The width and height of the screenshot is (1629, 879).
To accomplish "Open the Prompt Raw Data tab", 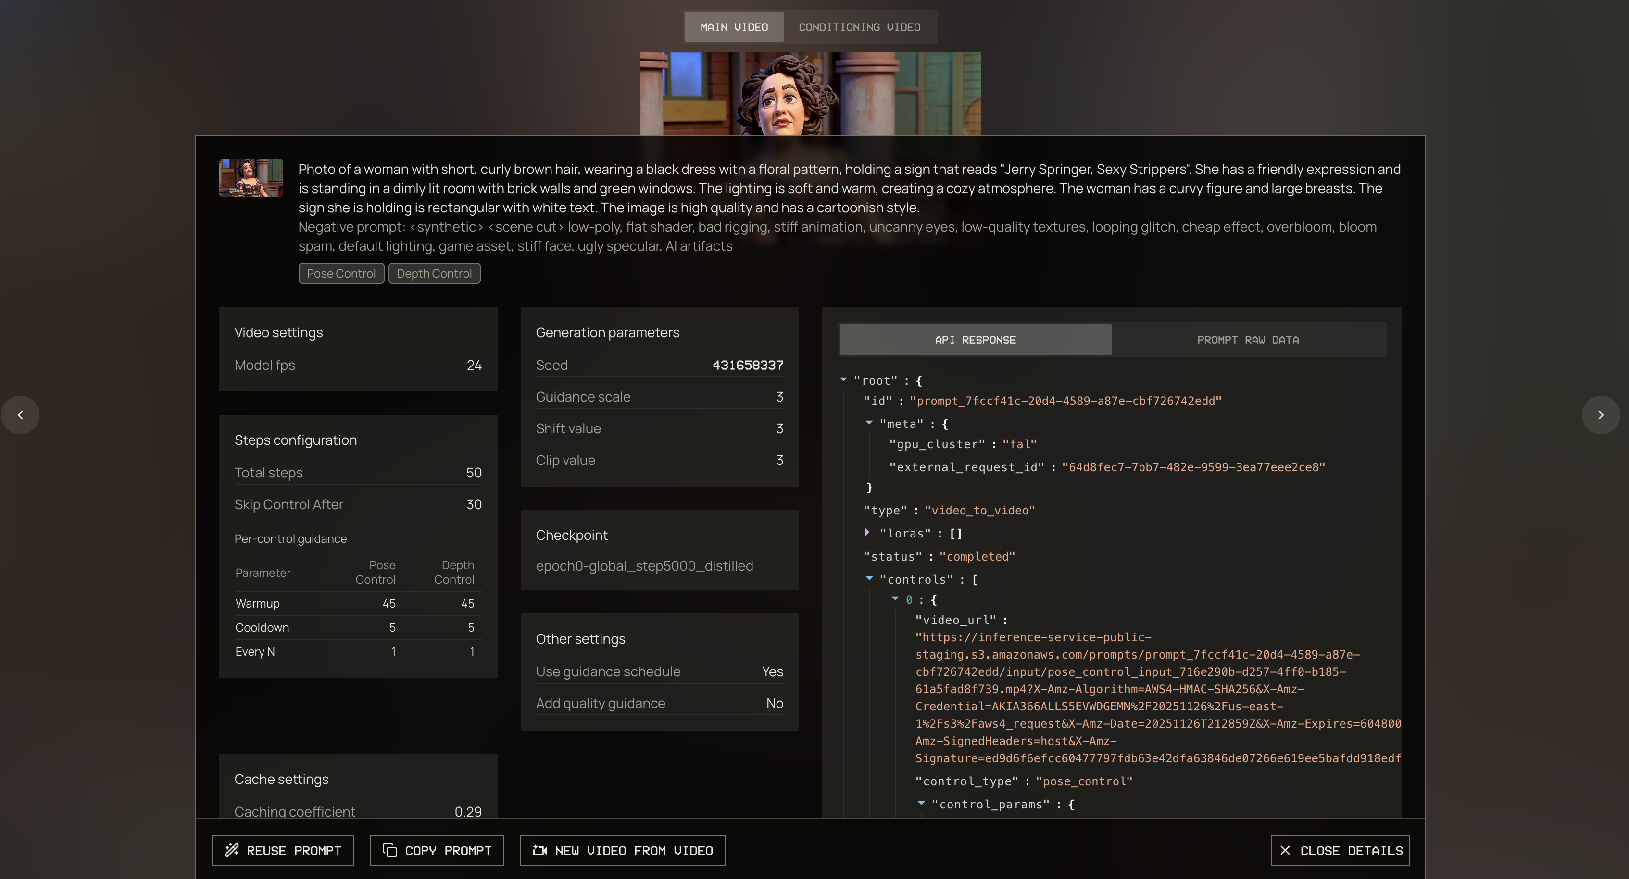I will pyautogui.click(x=1248, y=339).
